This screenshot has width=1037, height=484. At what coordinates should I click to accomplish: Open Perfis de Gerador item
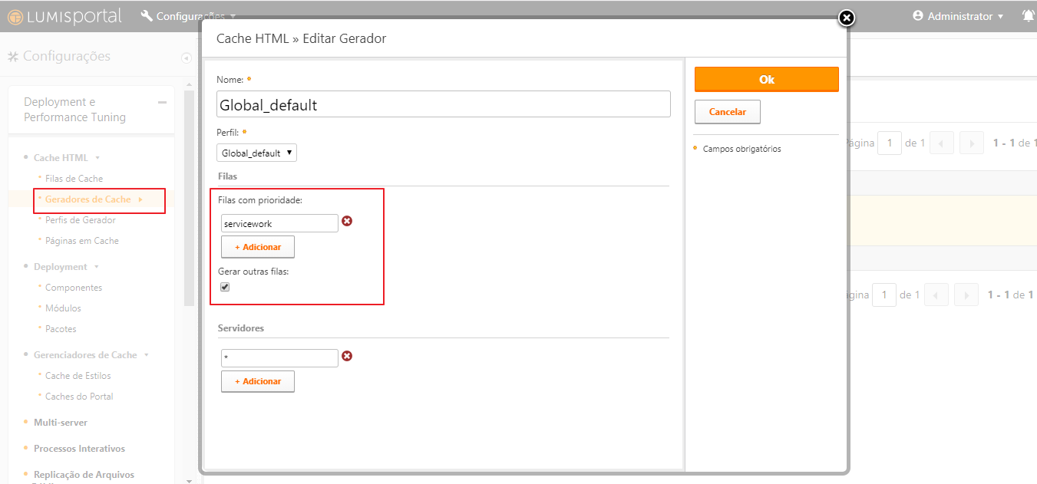point(80,220)
